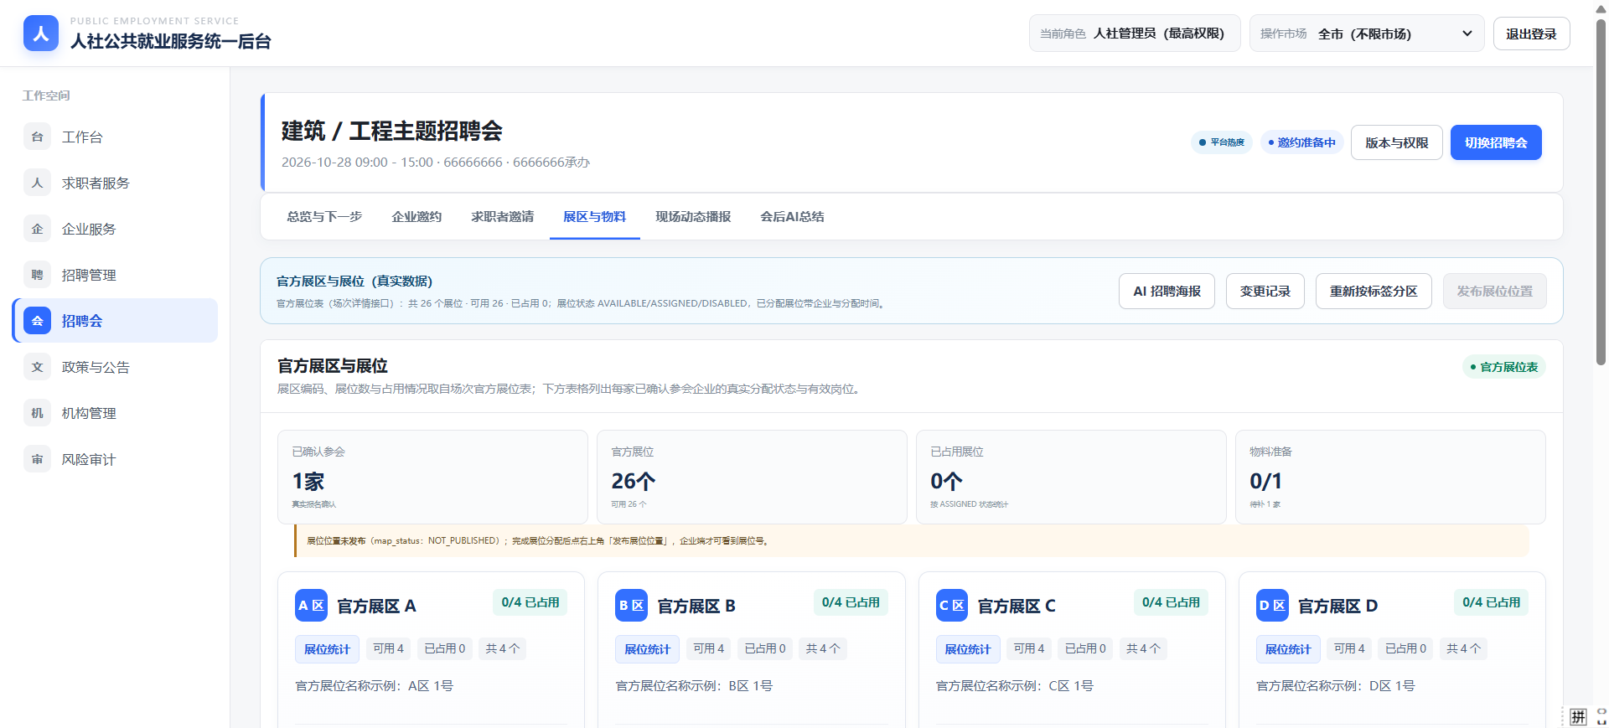Click 展位统计 in 官方展区 A card
The image size is (1609, 728).
[327, 649]
